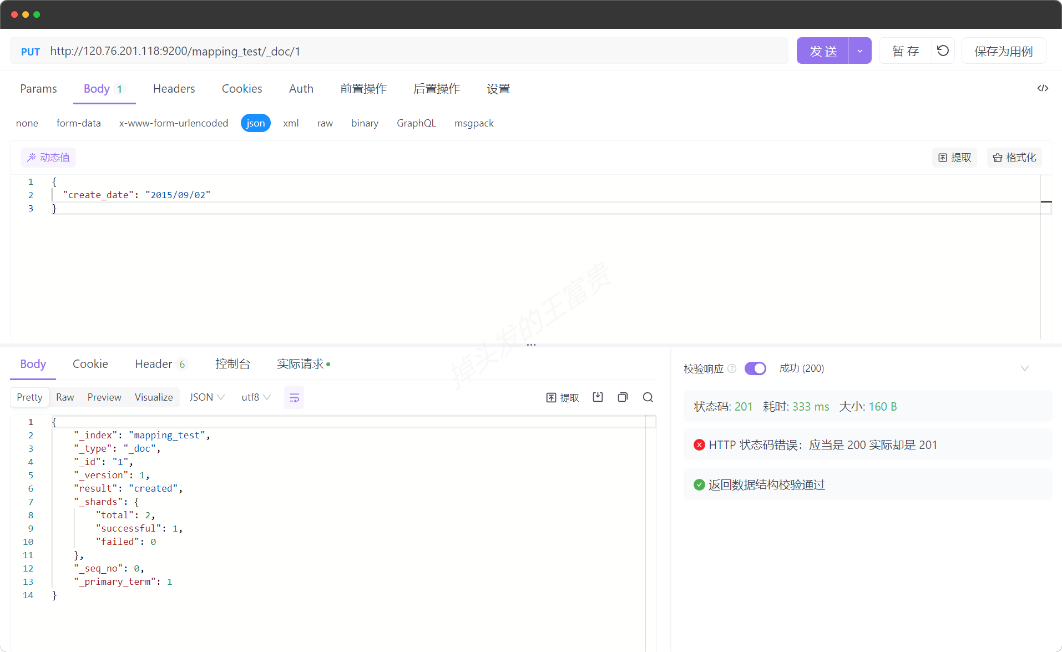Screen dimensions: 1062x652
Task: Click the reset/undo changes icon
Action: pyautogui.click(x=943, y=51)
